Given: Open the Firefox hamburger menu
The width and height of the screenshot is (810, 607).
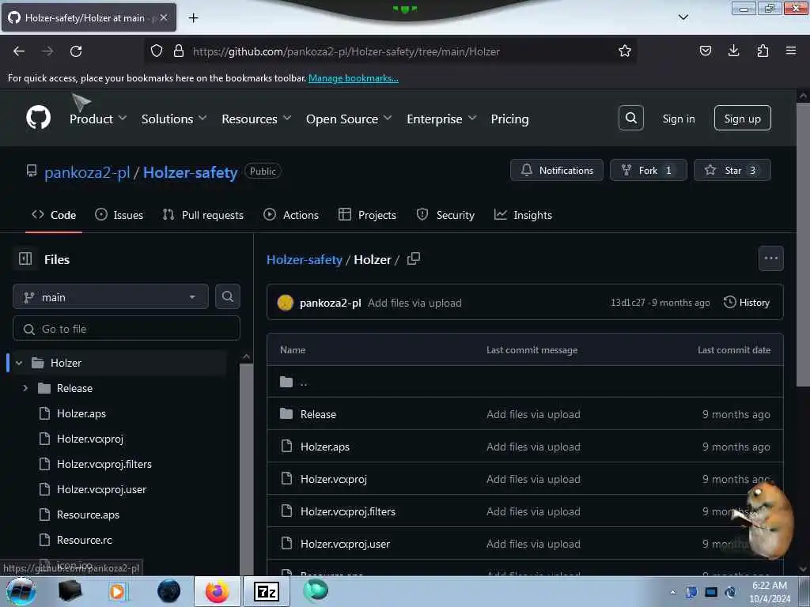Looking at the screenshot, I should tap(791, 51).
